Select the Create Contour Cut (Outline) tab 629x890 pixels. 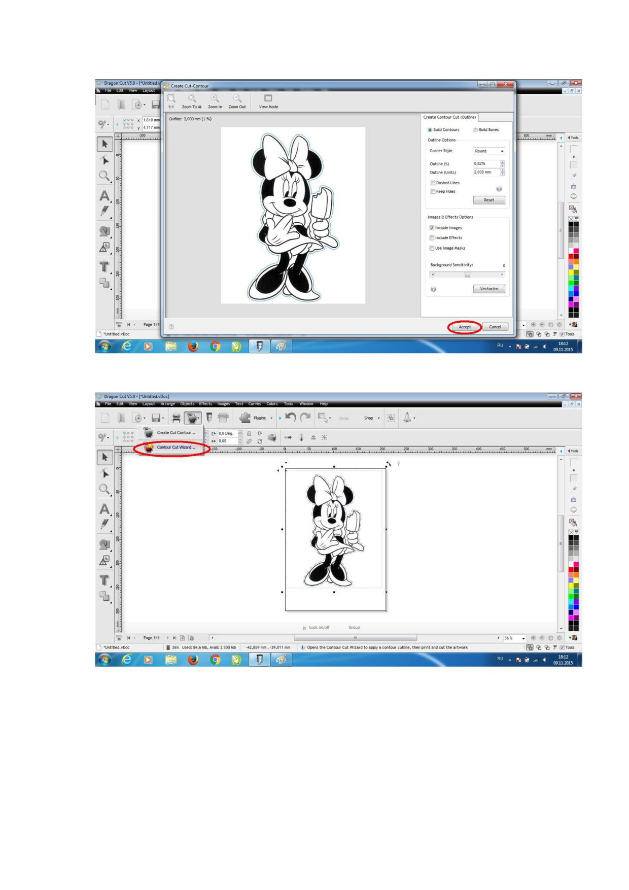(449, 117)
